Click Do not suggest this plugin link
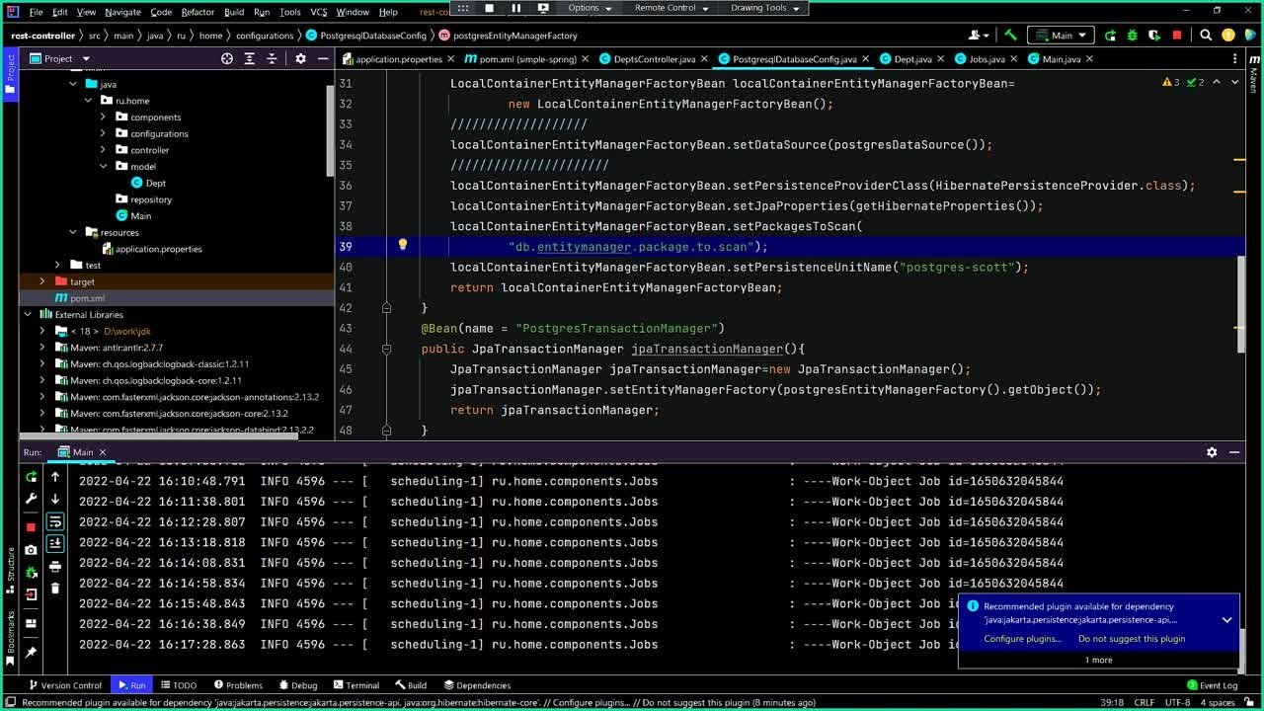This screenshot has width=1264, height=711. point(1131,639)
